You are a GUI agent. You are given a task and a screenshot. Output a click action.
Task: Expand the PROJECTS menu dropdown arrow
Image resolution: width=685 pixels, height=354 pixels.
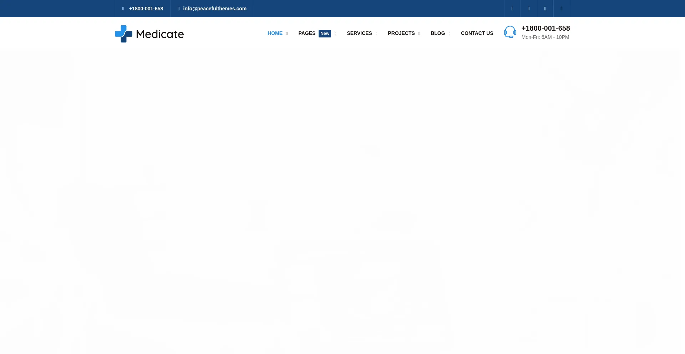[x=419, y=34]
